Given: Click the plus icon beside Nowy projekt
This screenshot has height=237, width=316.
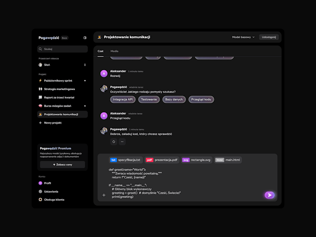Looking at the screenshot, I should [x=40, y=123].
